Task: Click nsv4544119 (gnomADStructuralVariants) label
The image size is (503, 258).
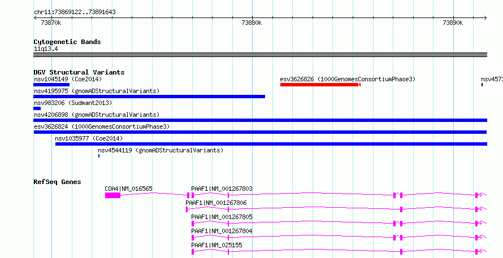Action: pyautogui.click(x=161, y=150)
